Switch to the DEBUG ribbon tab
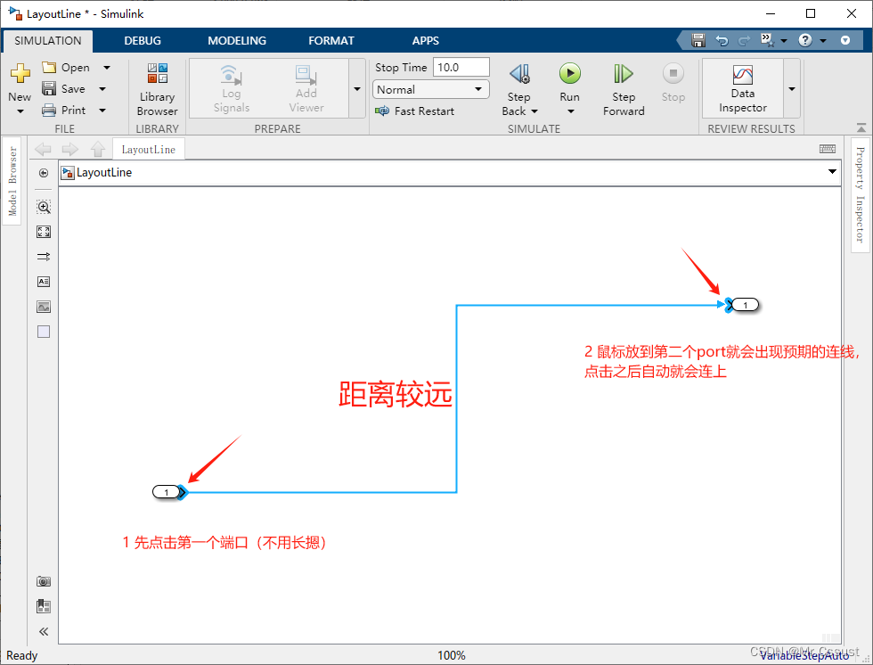 pos(143,40)
